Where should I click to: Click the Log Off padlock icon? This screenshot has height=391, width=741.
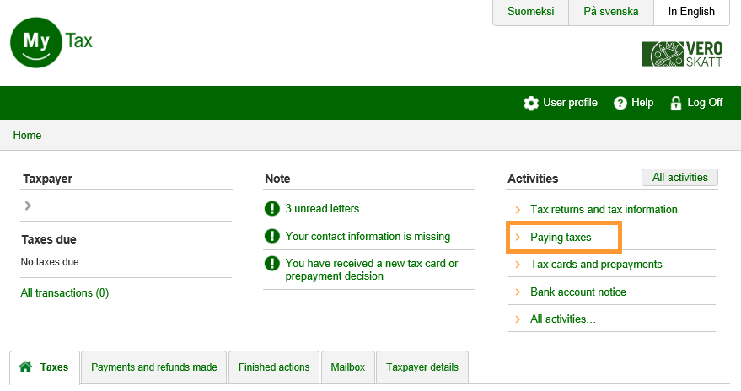[x=675, y=103]
